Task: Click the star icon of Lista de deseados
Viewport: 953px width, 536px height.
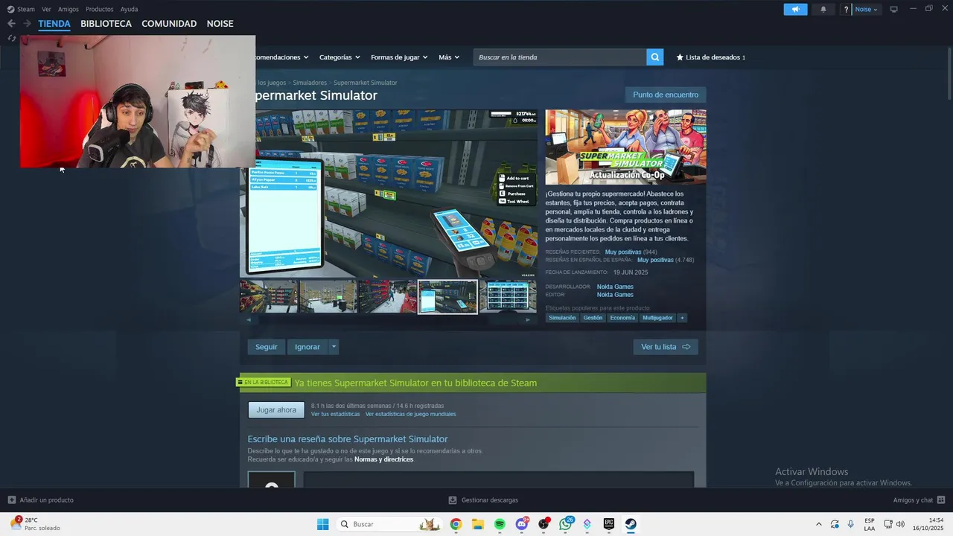Action: click(680, 57)
